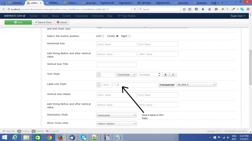Open the FontStyle dropdown

tap(126, 75)
